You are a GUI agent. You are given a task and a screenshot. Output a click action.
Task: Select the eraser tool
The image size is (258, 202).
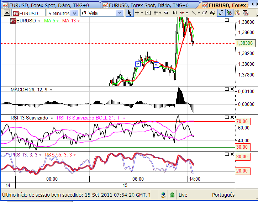pyautogui.click(x=204, y=13)
